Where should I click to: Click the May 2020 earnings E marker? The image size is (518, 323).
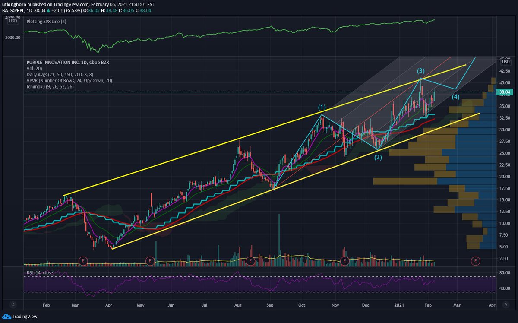149,260
